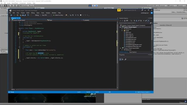Click Navigate Backward icon in Visual Studio toolbar
Image resolution: width=187 pixels, height=105 pixels.
11,15
